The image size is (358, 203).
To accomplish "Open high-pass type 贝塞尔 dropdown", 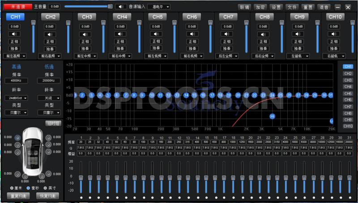I will tap(16, 112).
